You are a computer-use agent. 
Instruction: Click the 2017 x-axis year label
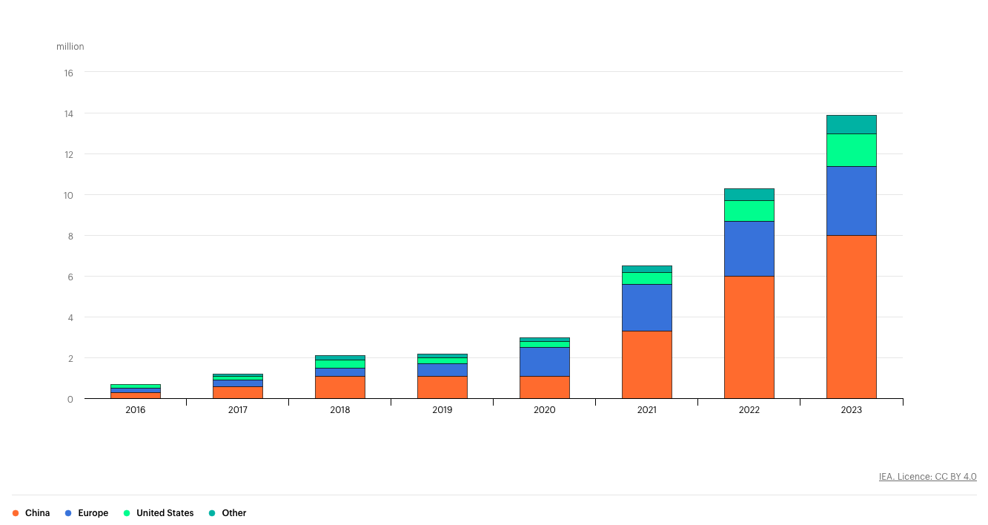(237, 410)
